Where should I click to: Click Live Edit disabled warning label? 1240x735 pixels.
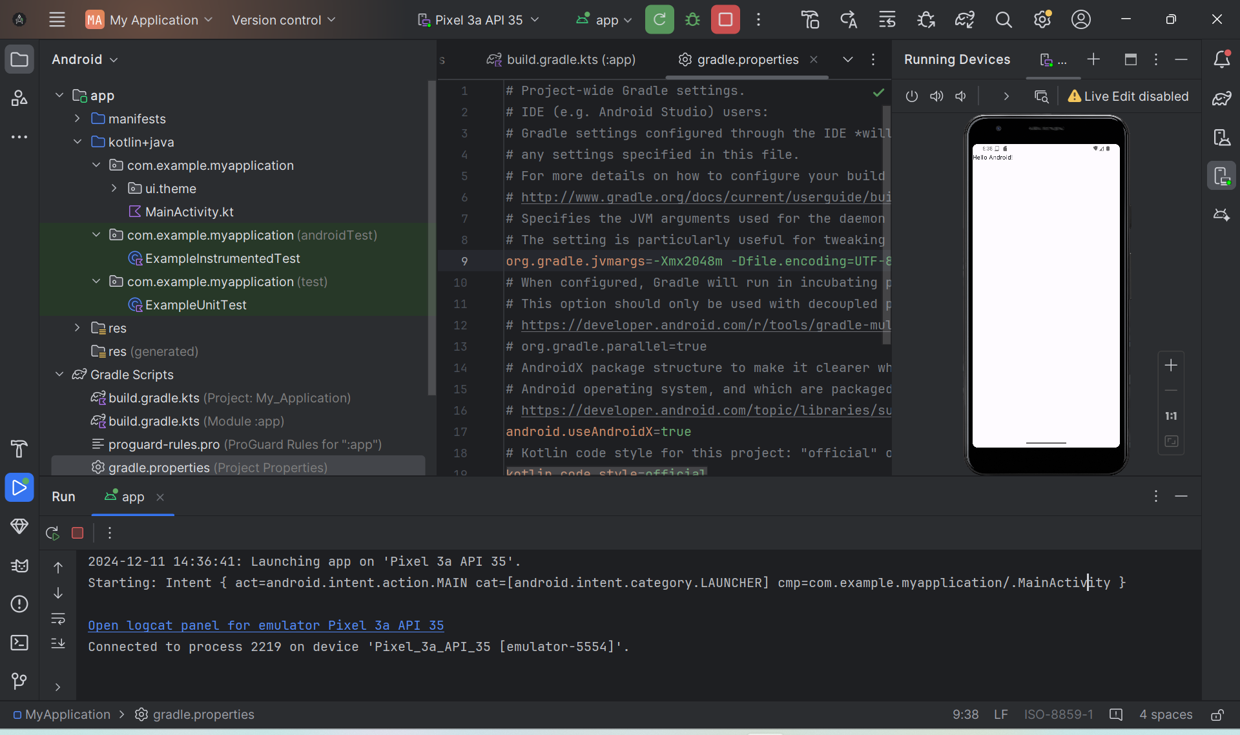coord(1128,96)
